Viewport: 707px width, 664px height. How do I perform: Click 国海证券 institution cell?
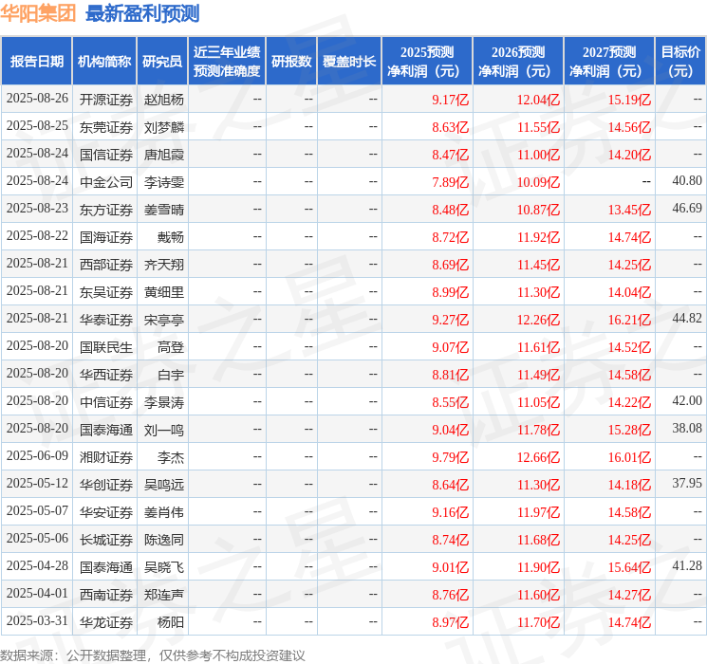click(x=106, y=237)
